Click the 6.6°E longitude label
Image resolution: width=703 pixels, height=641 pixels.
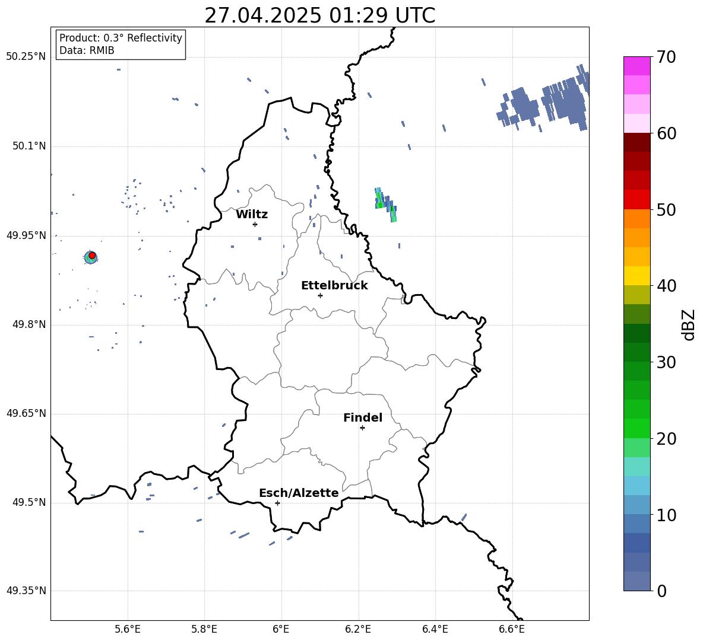(512, 629)
